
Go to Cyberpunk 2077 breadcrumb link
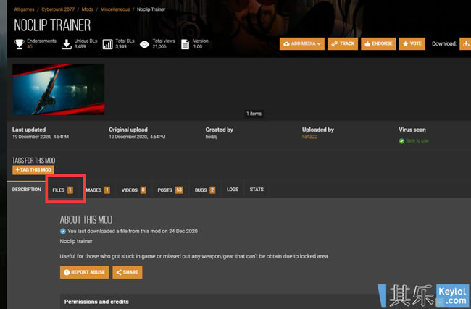point(58,9)
